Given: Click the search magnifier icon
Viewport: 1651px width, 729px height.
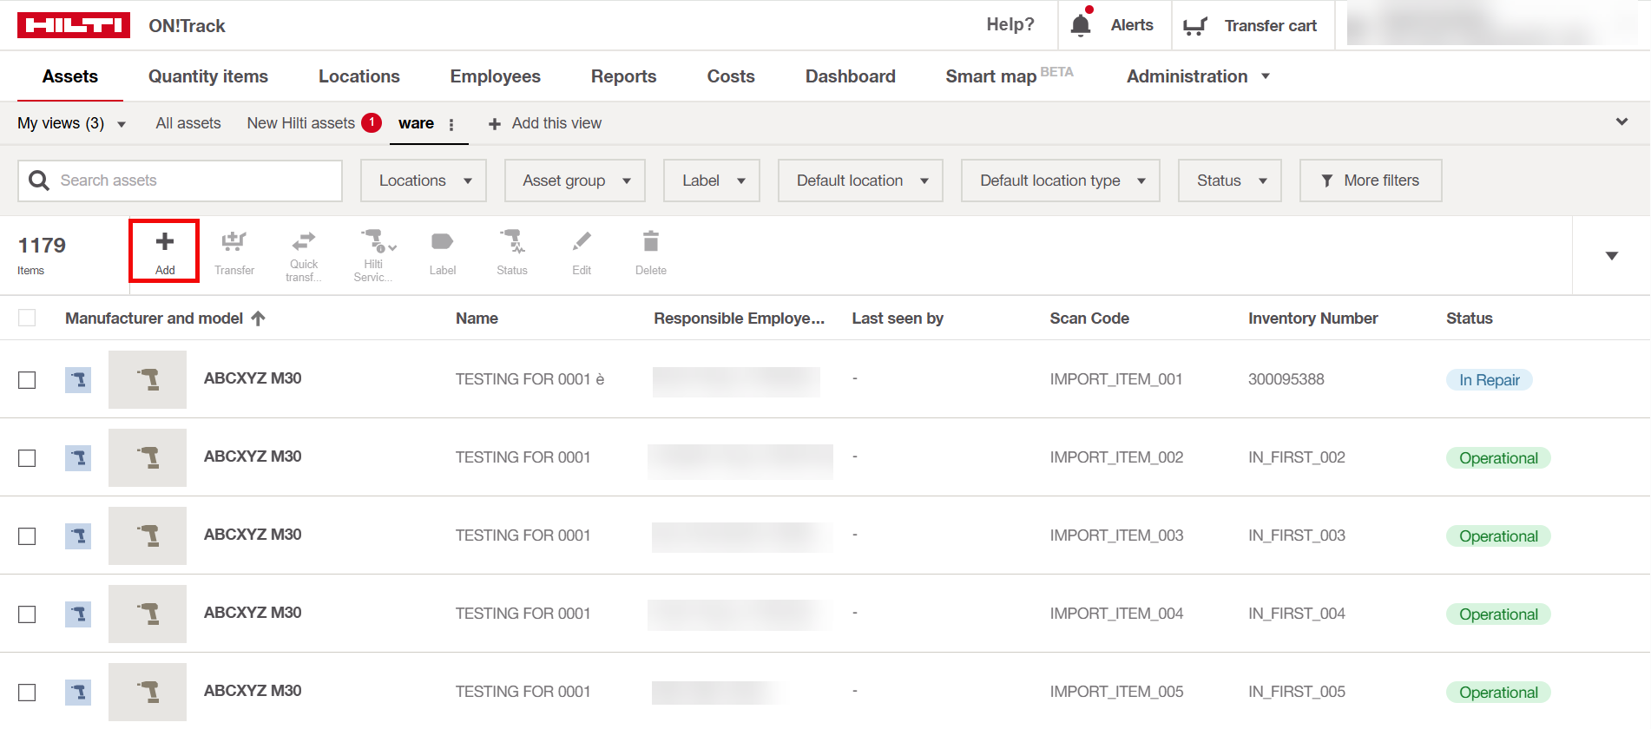Looking at the screenshot, I should 39,181.
